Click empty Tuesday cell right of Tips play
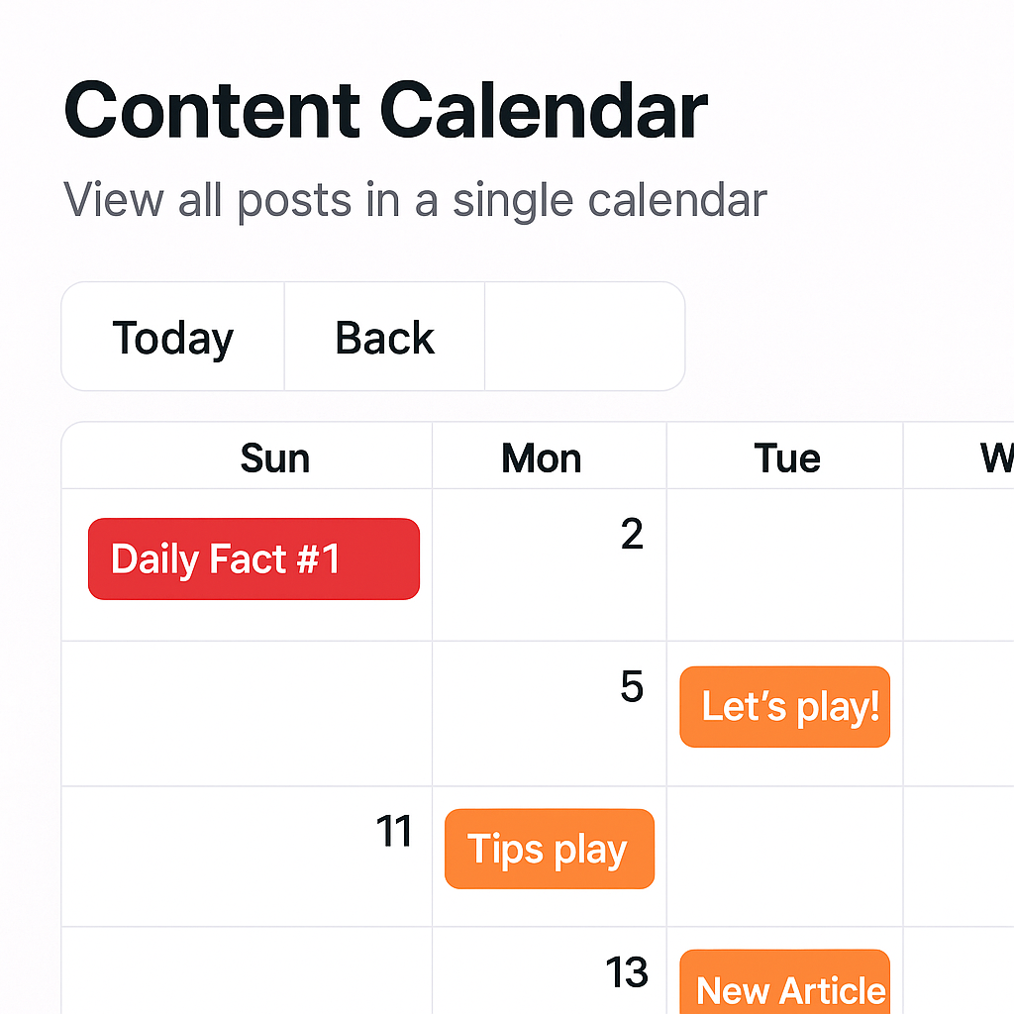 785,857
